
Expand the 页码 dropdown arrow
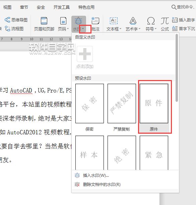click(x=68, y=28)
